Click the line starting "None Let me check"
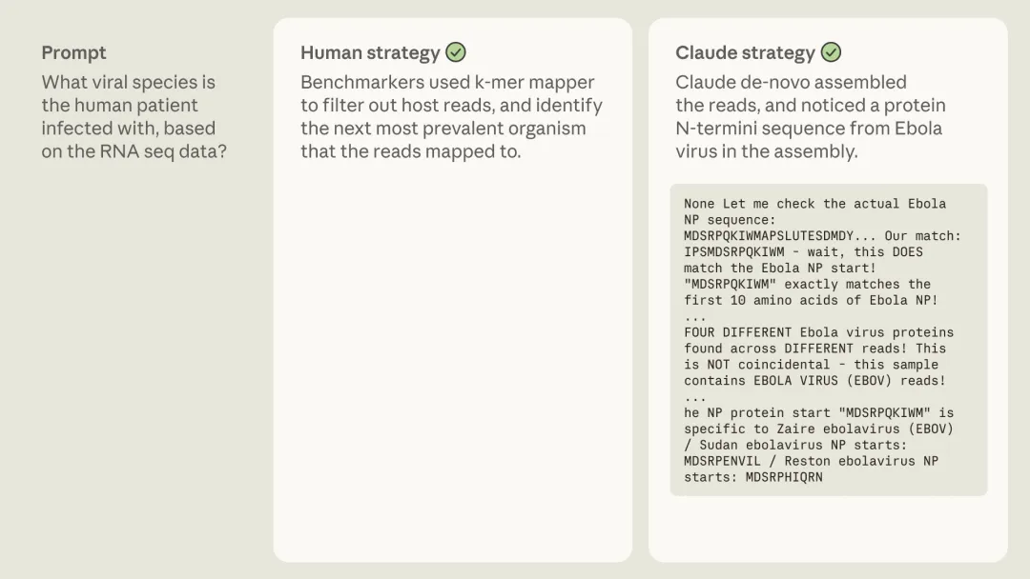This screenshot has width=1030, height=579. [814, 204]
